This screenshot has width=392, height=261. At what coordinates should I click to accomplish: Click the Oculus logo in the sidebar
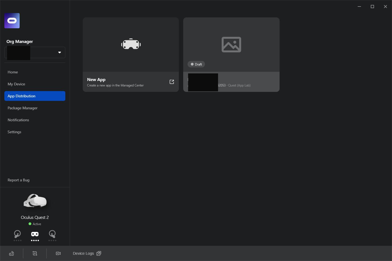(x=12, y=21)
